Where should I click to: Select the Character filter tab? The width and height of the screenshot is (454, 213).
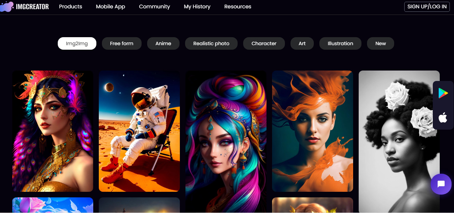point(264,43)
